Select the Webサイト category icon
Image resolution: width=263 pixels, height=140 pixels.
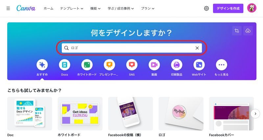tap(199, 65)
